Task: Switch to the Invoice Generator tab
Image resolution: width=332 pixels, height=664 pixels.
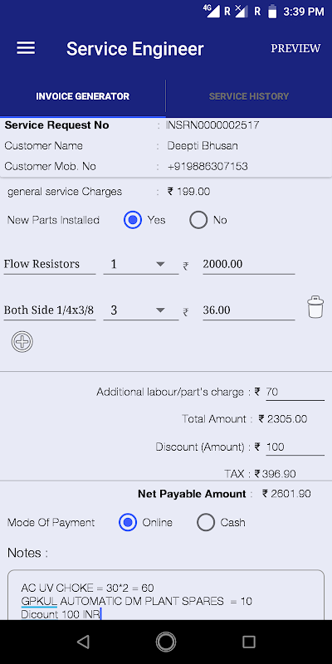Action: click(x=82, y=96)
